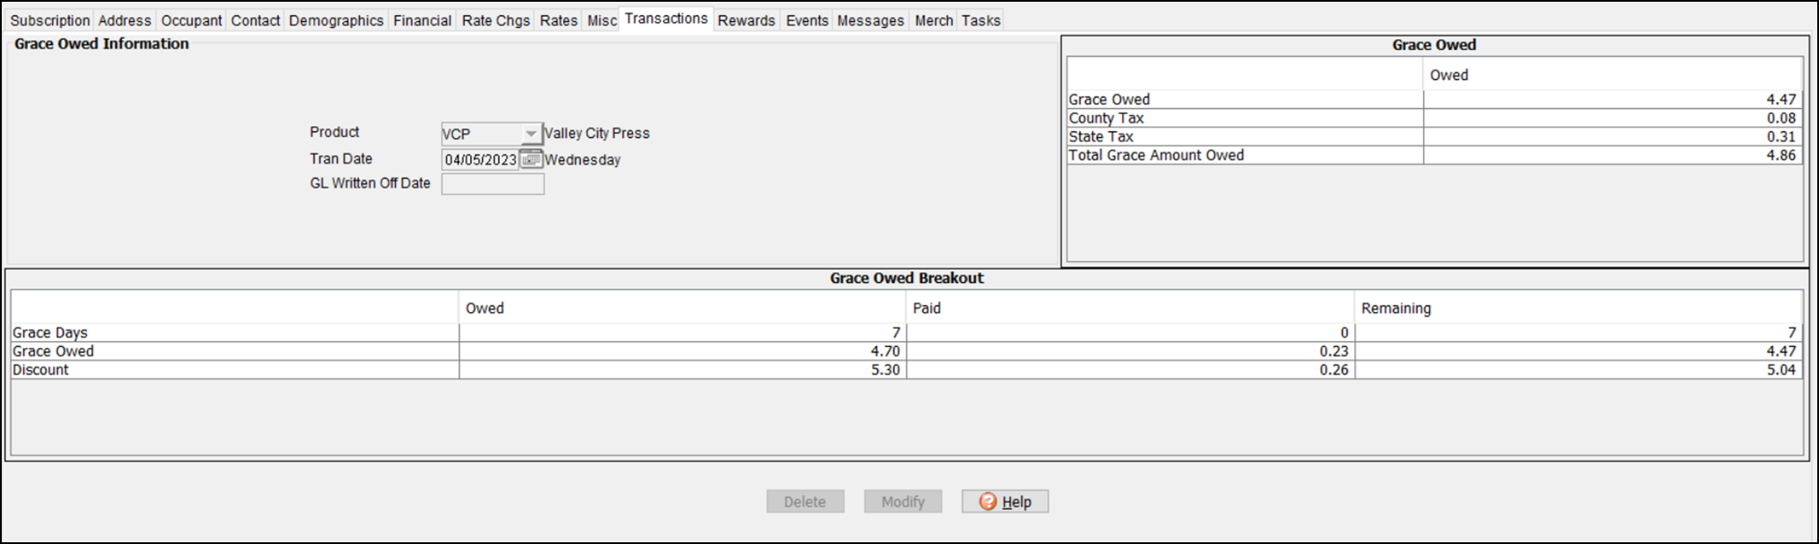Expand the Product dropdown arrow
Viewport: 1819px width, 544px height.
(531, 134)
